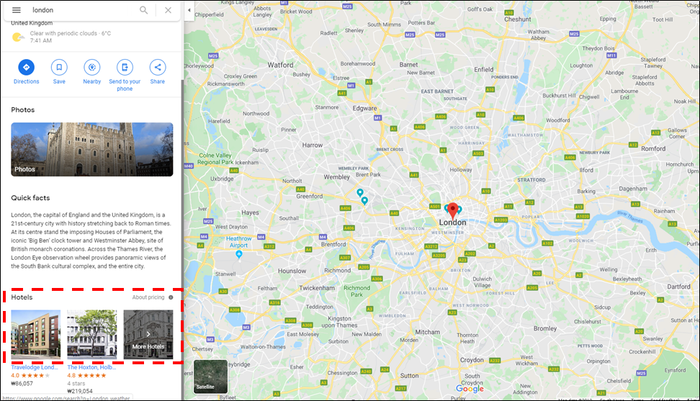Screen dimensions: 700x401
Task: Click the Barnet map label
Action: (408, 65)
